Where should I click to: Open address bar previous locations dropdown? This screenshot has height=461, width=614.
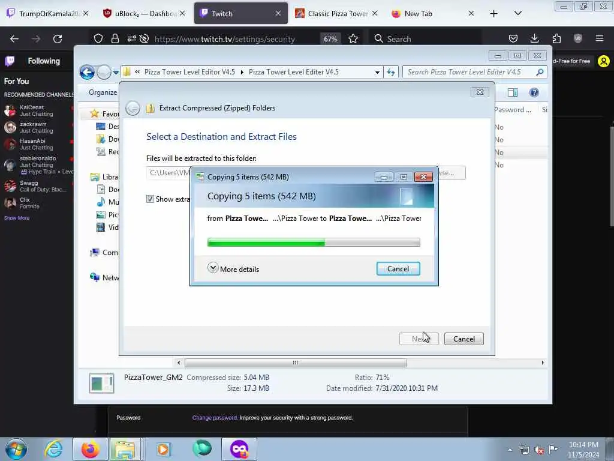(377, 73)
